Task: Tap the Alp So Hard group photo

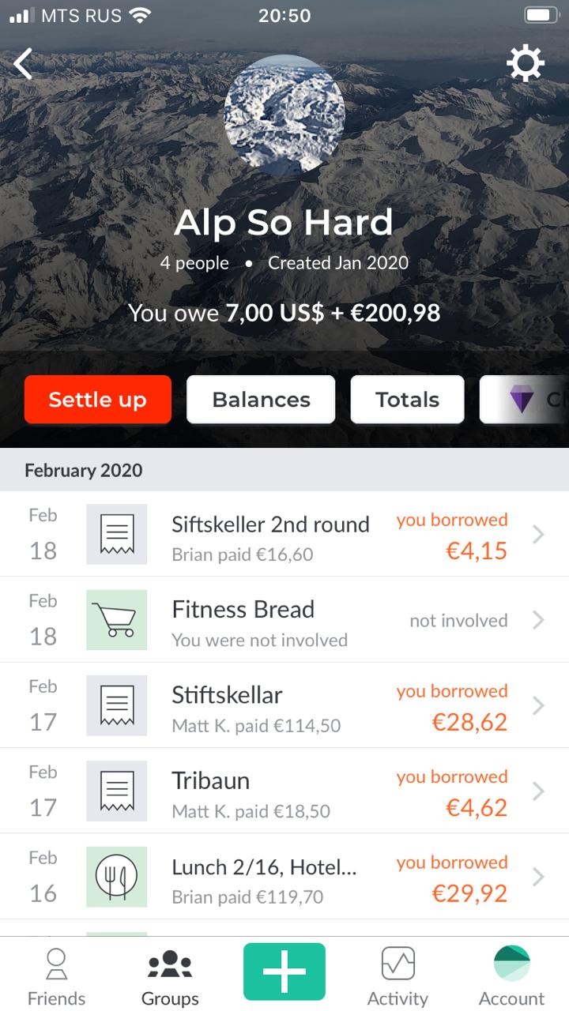Action: coord(284,115)
